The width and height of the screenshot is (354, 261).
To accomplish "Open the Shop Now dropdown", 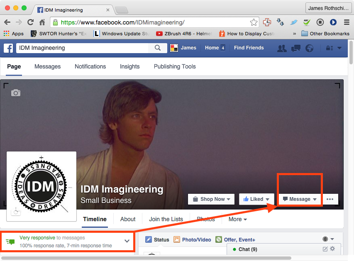I will click(x=211, y=199).
